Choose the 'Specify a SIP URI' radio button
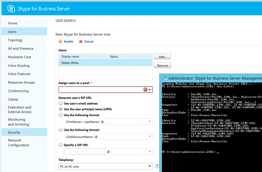Viewport: 262px width, 172px height. 61,145
